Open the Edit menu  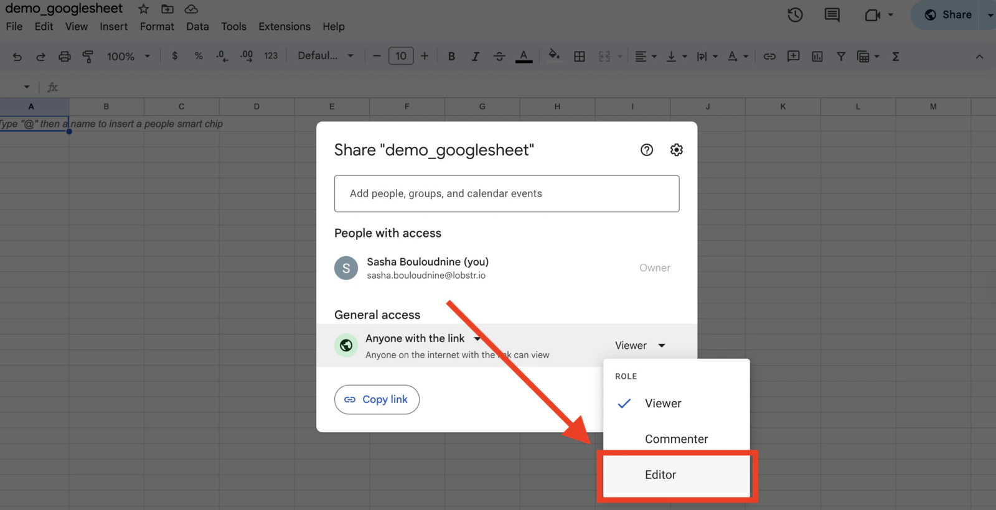[44, 27]
